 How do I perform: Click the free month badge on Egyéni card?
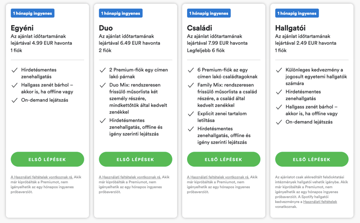point(32,13)
